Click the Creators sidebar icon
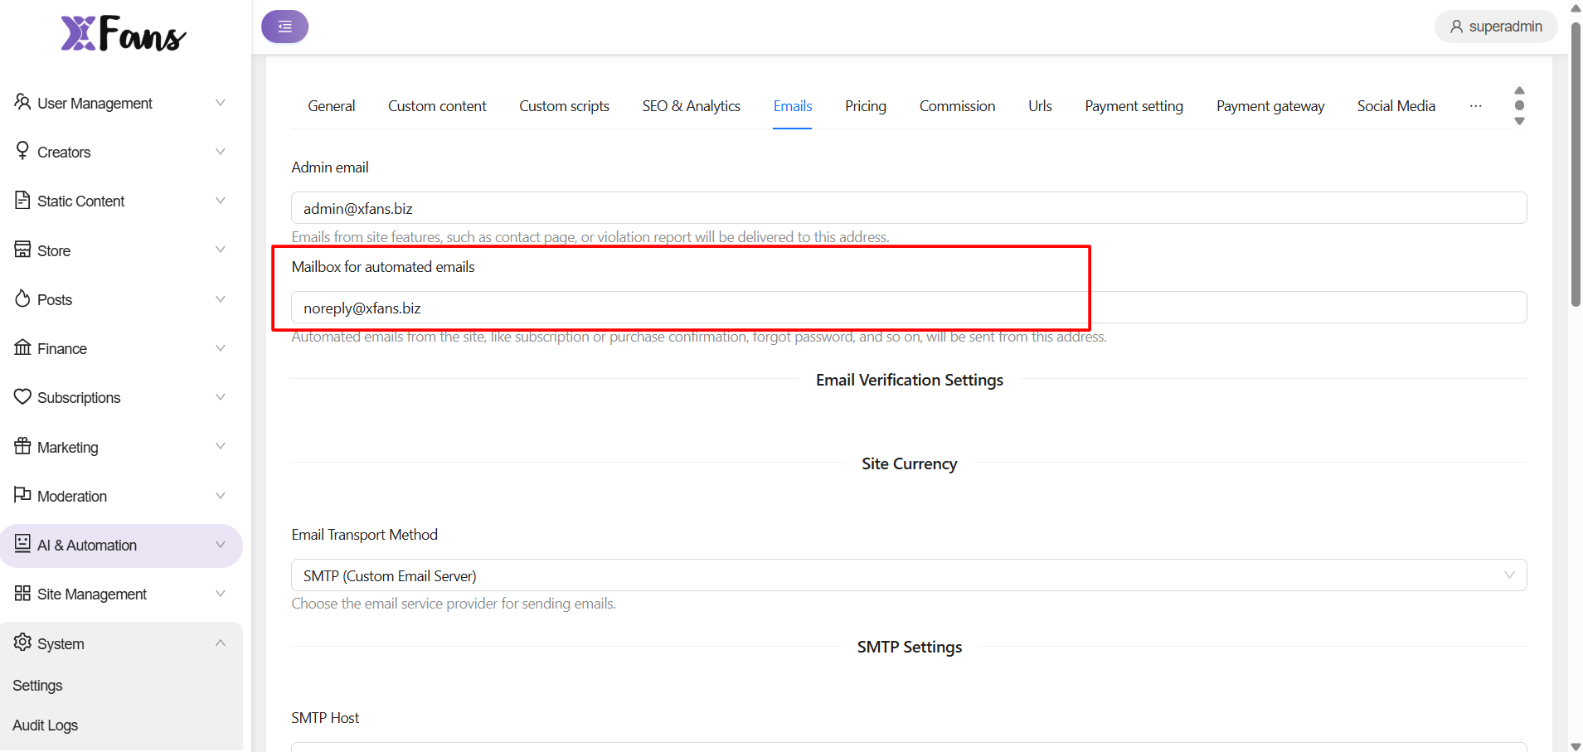The image size is (1583, 752). [x=22, y=151]
